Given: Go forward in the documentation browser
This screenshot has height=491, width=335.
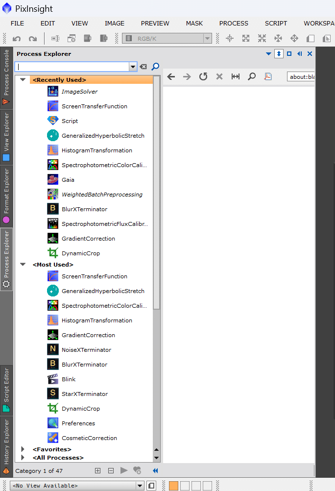Looking at the screenshot, I should 187,77.
